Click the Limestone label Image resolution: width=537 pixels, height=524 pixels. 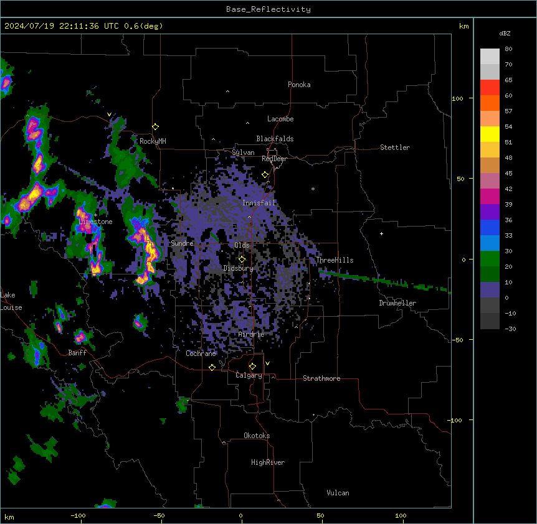95,222
